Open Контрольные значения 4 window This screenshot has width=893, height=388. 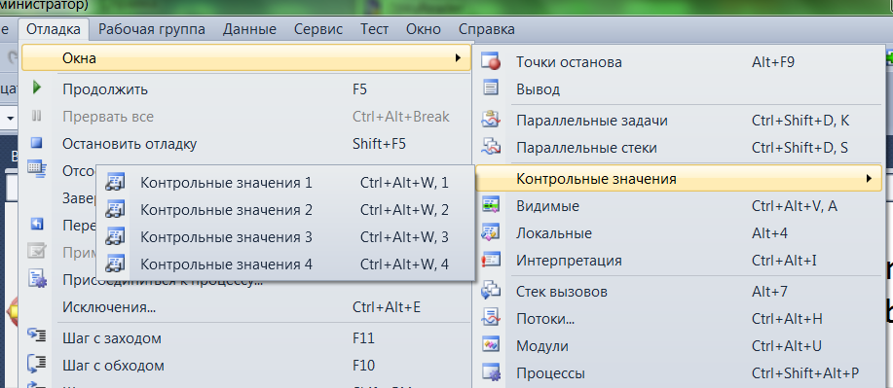tap(285, 265)
